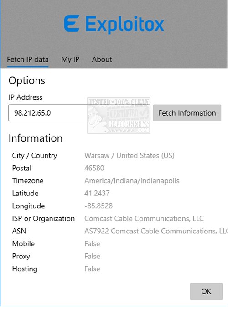
Task: Click the ISP or Organization value
Action: (x=144, y=219)
